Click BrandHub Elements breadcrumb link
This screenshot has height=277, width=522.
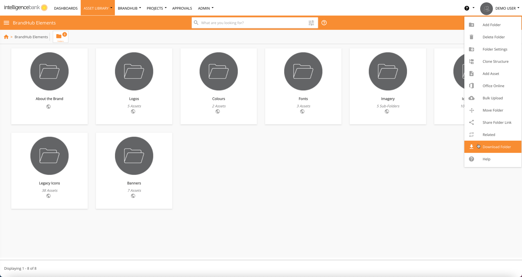31,37
